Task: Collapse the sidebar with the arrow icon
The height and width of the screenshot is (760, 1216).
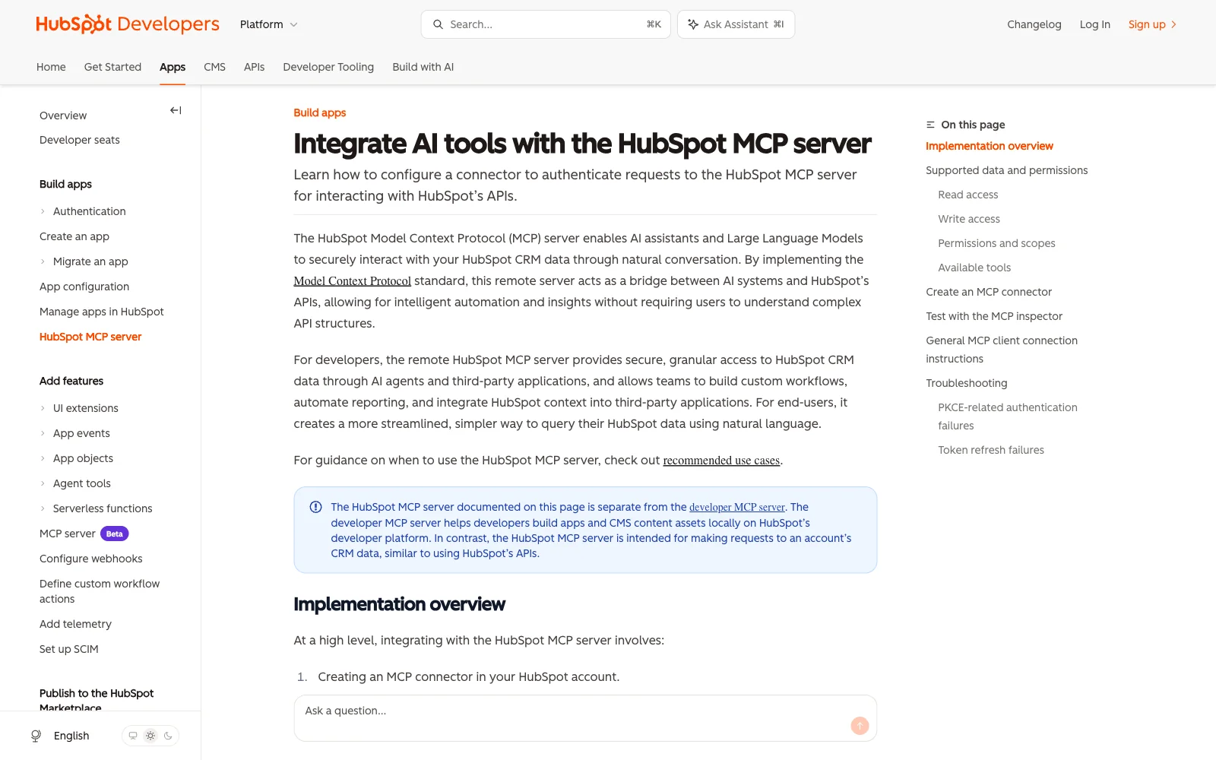Action: 176,110
